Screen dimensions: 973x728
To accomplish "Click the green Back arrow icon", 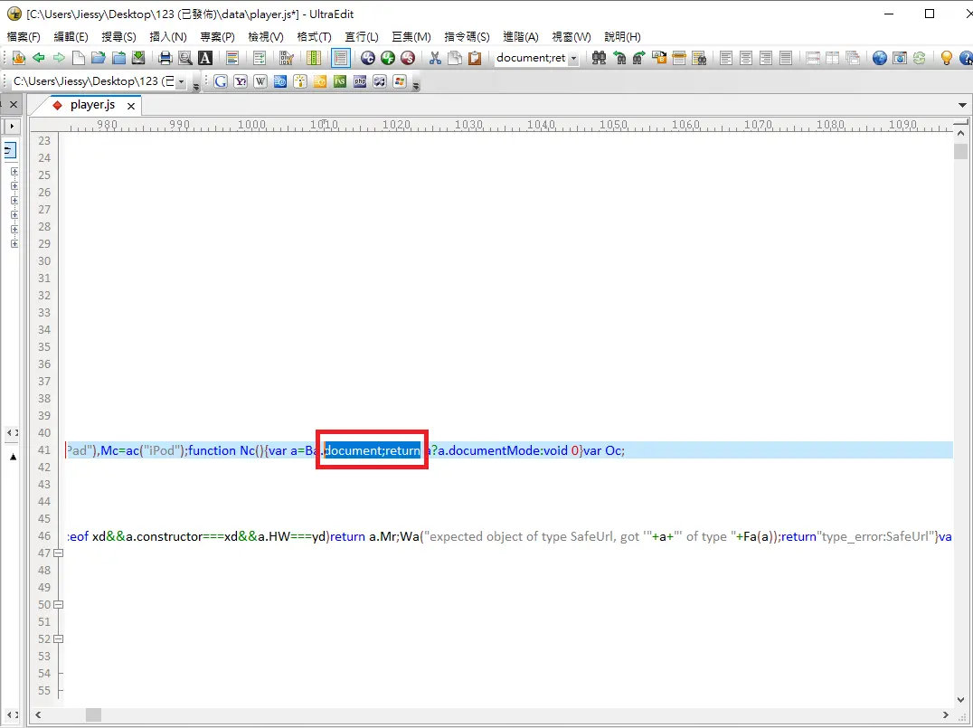I will 39,58.
